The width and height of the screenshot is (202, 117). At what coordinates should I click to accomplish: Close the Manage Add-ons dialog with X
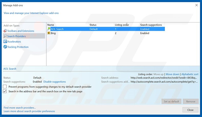[x=196, y=5]
